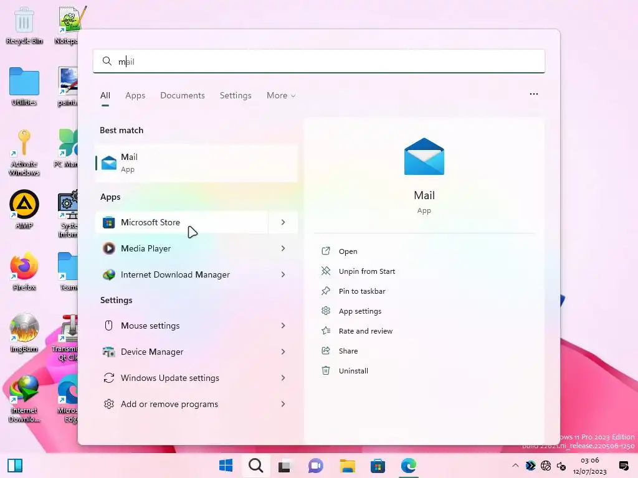This screenshot has height=478, width=638.
Task: Click the Media Player icon in results
Action: click(108, 248)
